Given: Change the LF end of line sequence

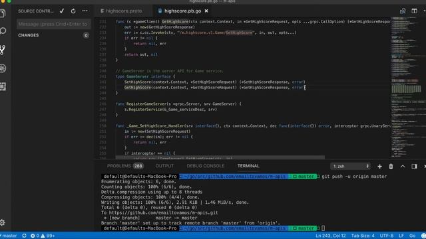Looking at the screenshot, I should 401,236.
